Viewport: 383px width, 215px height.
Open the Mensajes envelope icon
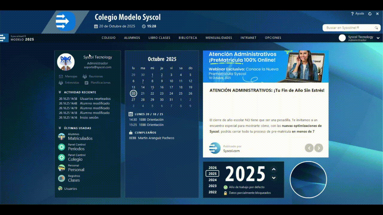[x=61, y=76]
